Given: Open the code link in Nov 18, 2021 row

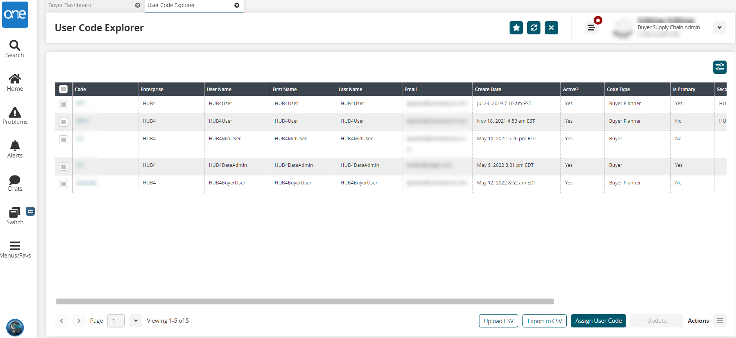Looking at the screenshot, I should pos(82,121).
